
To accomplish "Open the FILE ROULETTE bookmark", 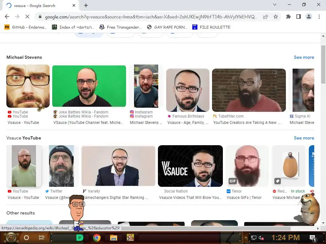I will (211, 27).
